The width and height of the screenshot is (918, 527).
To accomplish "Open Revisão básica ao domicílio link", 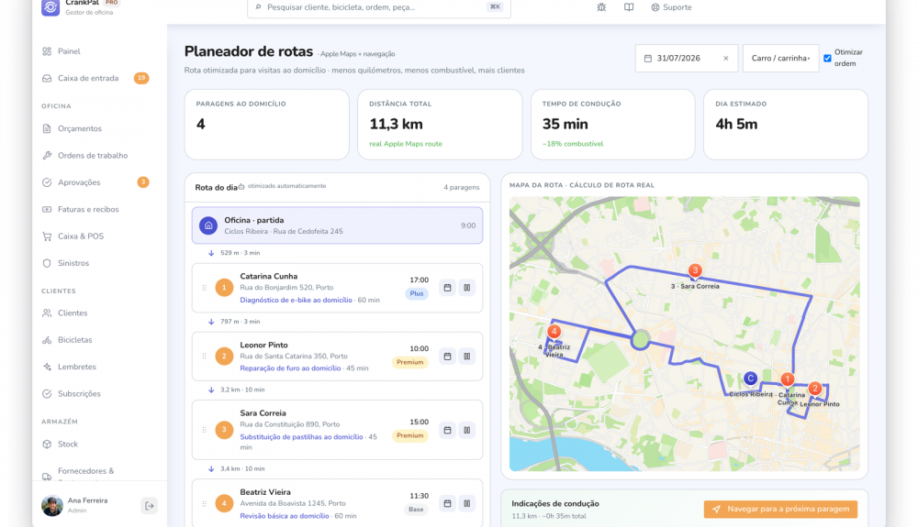I will click(285, 516).
